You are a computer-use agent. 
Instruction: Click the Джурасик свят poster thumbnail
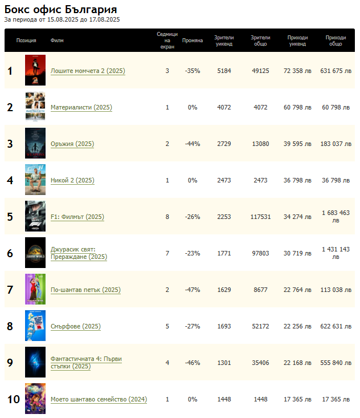click(35, 253)
